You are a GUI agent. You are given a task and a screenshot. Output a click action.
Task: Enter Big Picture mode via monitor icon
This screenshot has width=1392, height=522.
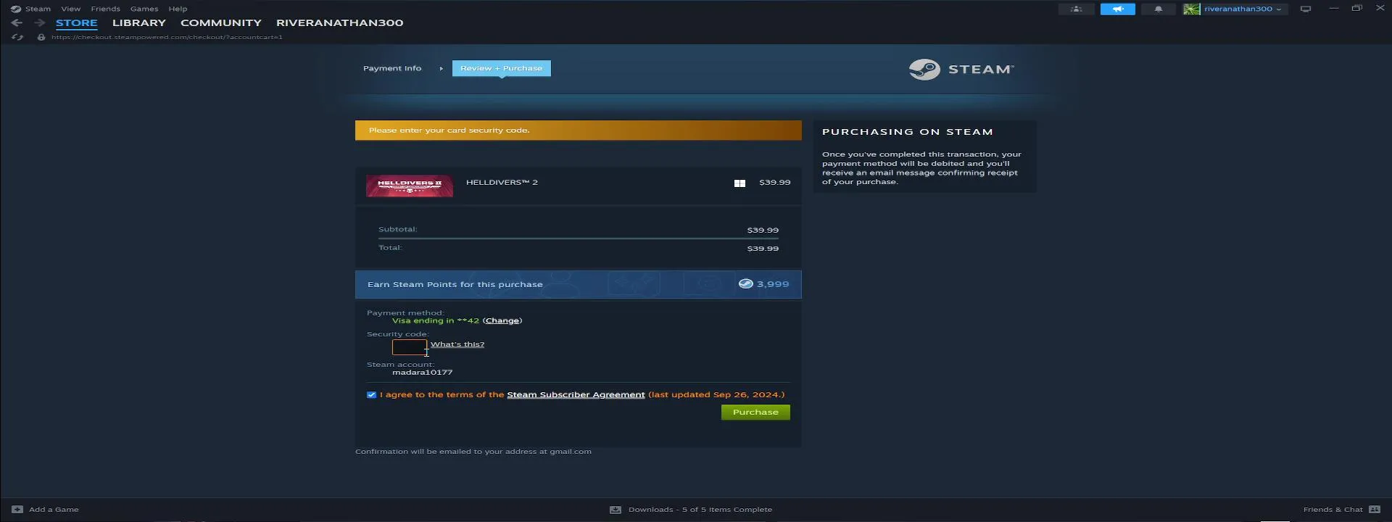pyautogui.click(x=1306, y=9)
